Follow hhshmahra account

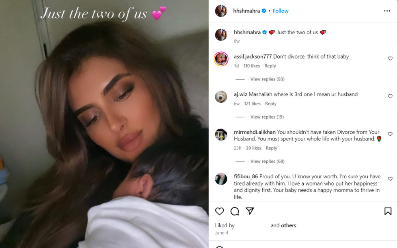pos(281,11)
